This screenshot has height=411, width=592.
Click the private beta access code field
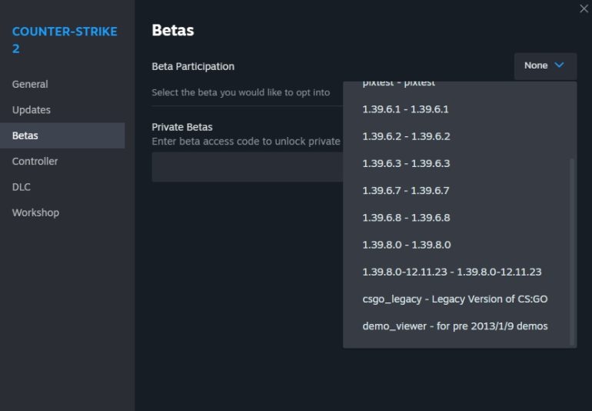click(x=246, y=167)
